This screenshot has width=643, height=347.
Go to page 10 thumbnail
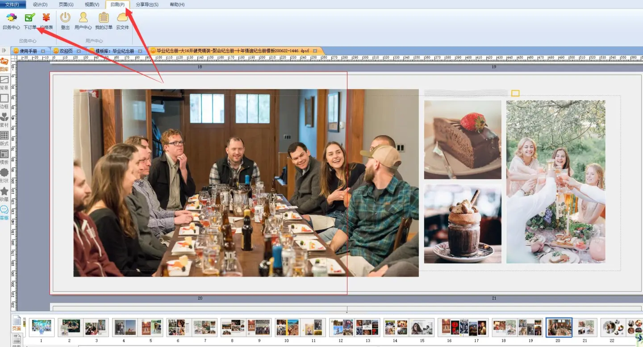[287, 327]
